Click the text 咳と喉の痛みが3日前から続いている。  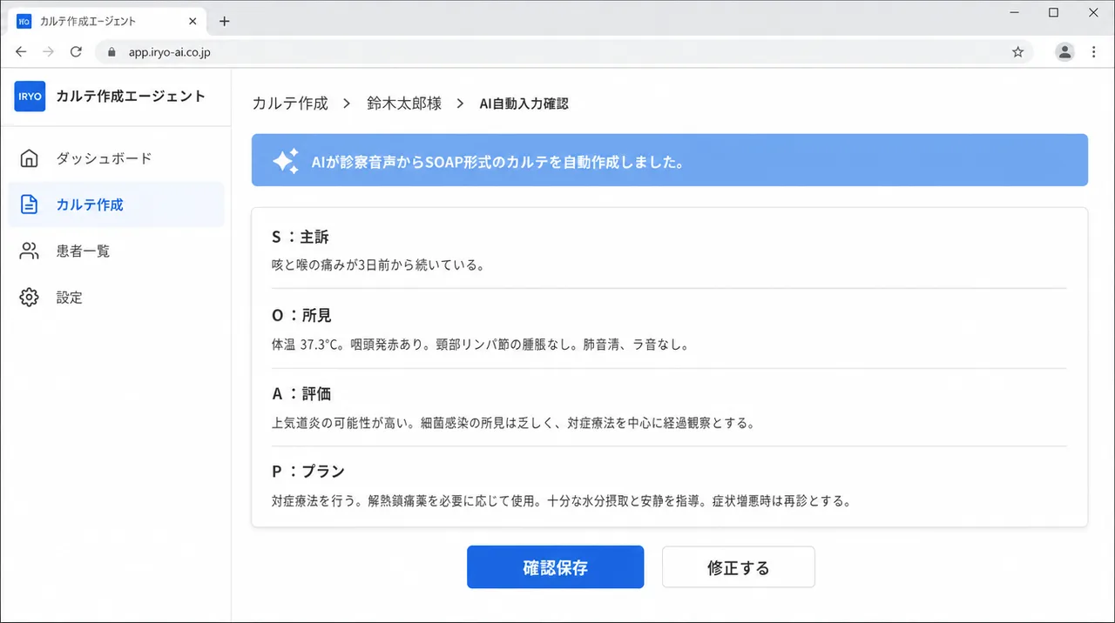point(377,265)
